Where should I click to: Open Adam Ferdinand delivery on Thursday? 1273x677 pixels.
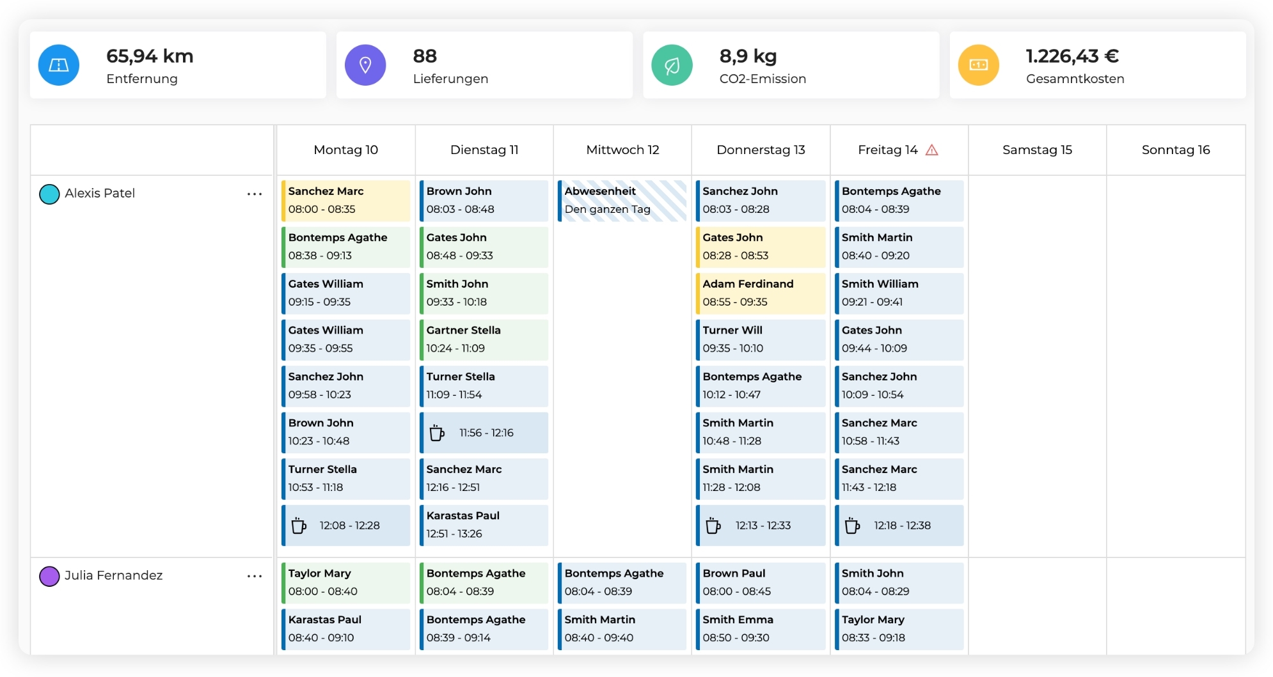pyautogui.click(x=761, y=293)
